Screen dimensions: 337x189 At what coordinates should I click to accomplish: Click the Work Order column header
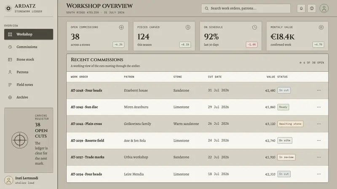tap(79, 77)
